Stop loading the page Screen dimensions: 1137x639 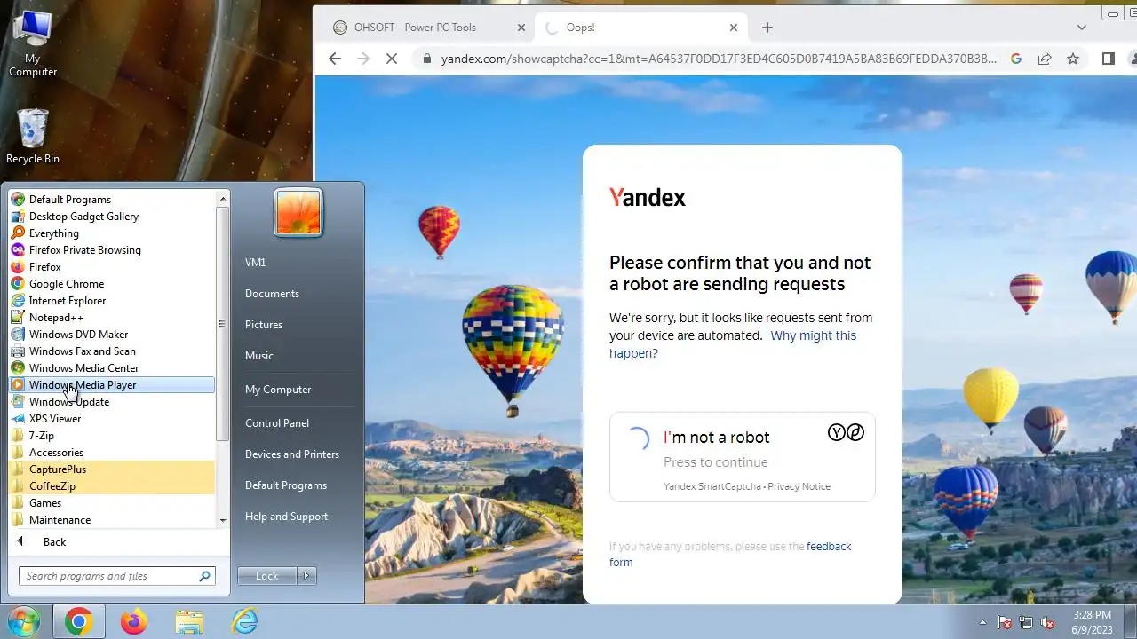pos(393,59)
